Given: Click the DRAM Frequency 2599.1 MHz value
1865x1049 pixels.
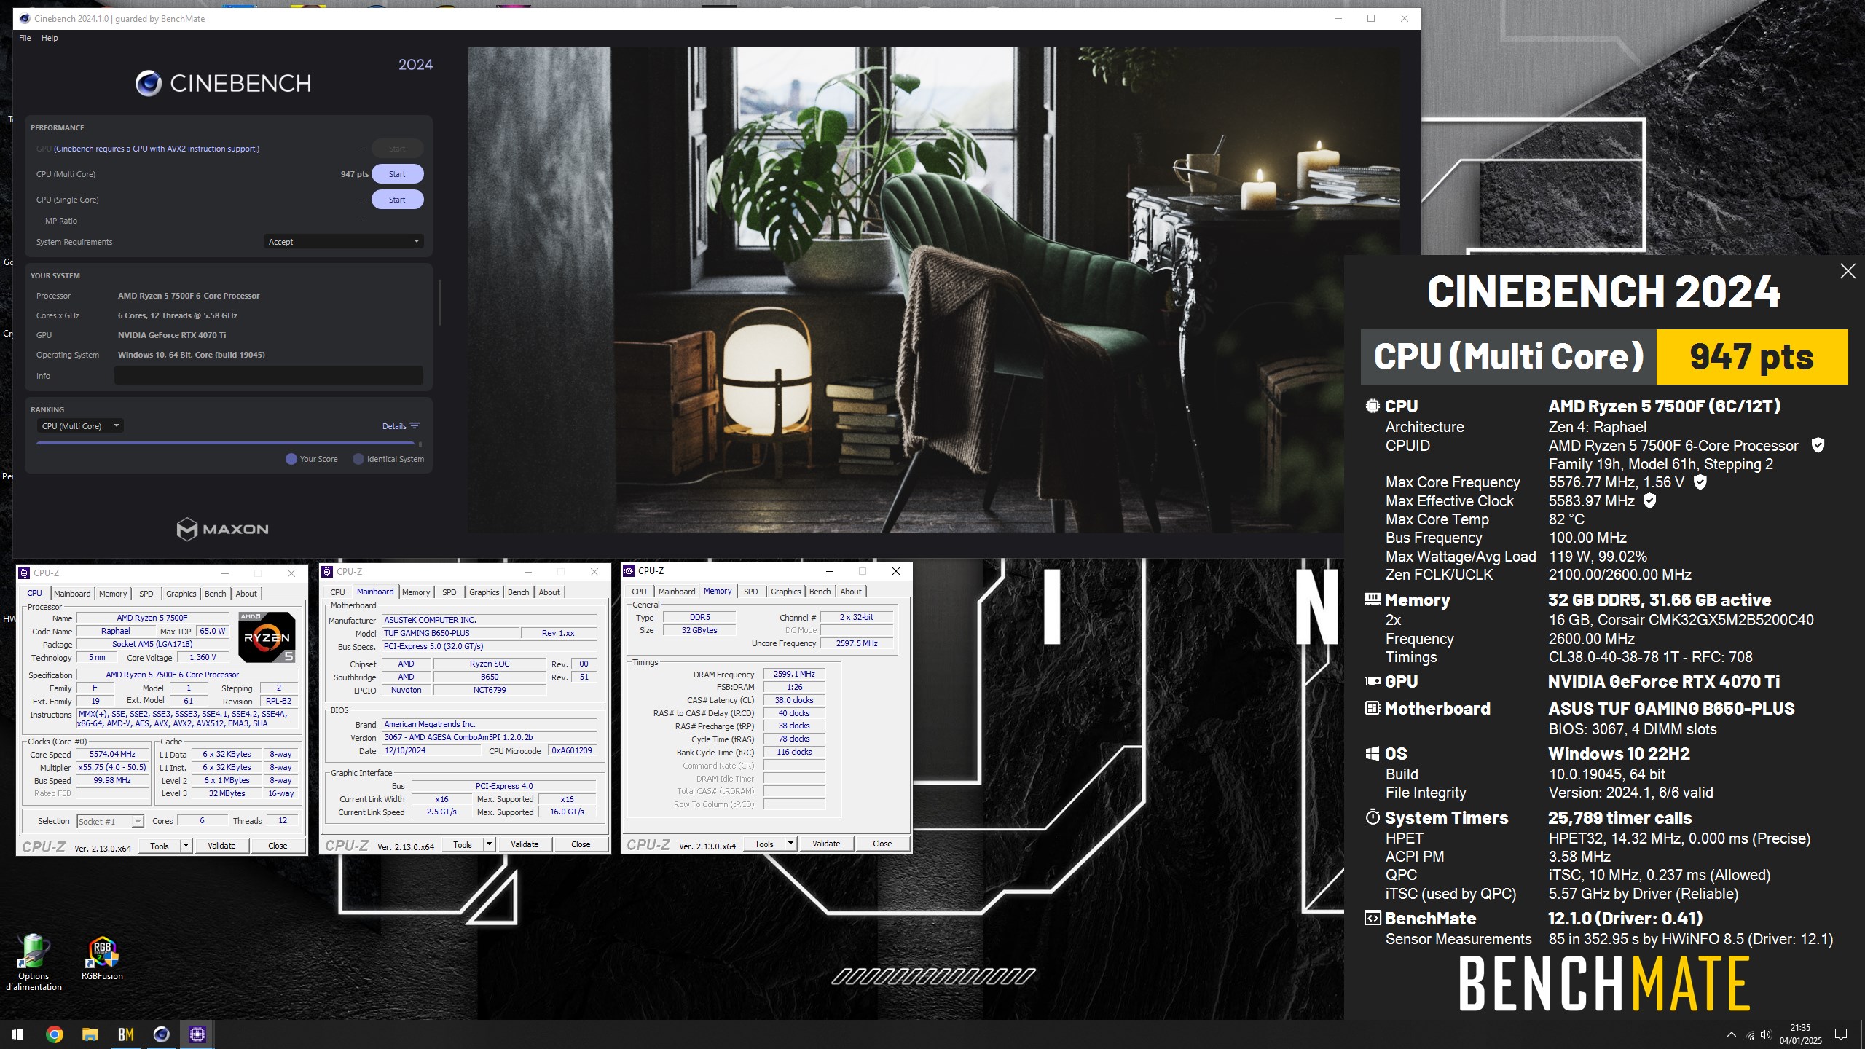Looking at the screenshot, I should (794, 674).
